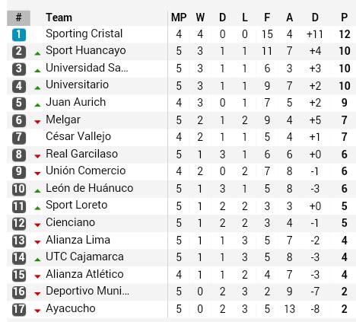Sort table by Team column header
The height and width of the screenshot is (322, 356).
tap(59, 18)
